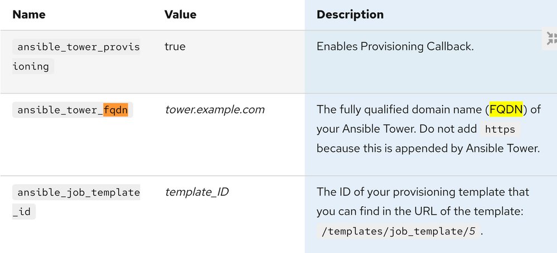Click the ansible_tower_provisioning code cell

click(x=78, y=57)
